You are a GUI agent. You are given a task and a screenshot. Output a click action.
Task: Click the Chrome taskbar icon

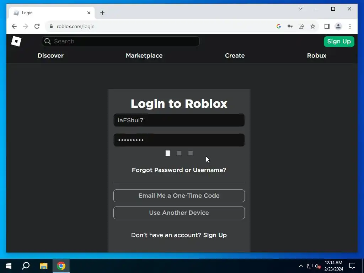click(61, 266)
